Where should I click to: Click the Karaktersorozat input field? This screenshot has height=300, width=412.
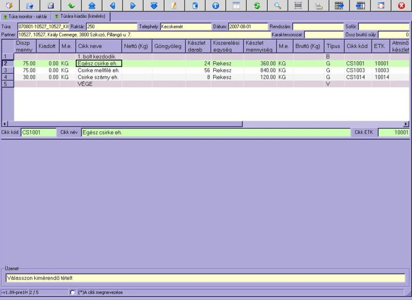tap(324, 35)
